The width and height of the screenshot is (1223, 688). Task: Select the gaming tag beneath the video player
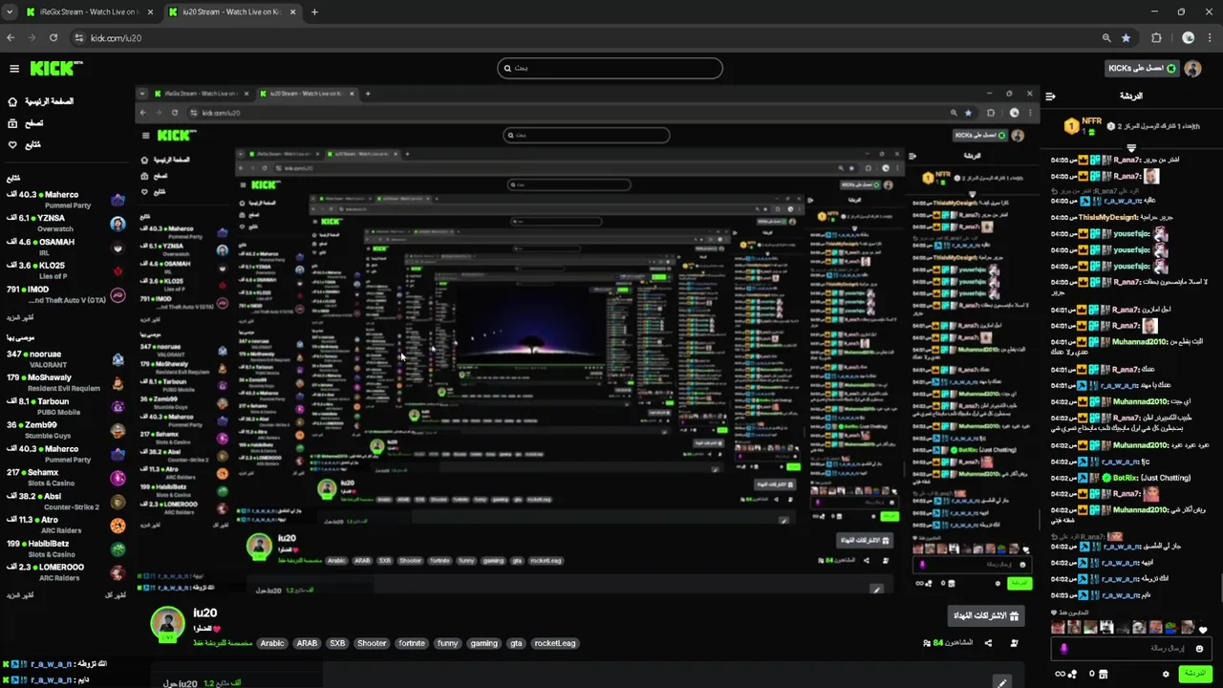click(483, 643)
